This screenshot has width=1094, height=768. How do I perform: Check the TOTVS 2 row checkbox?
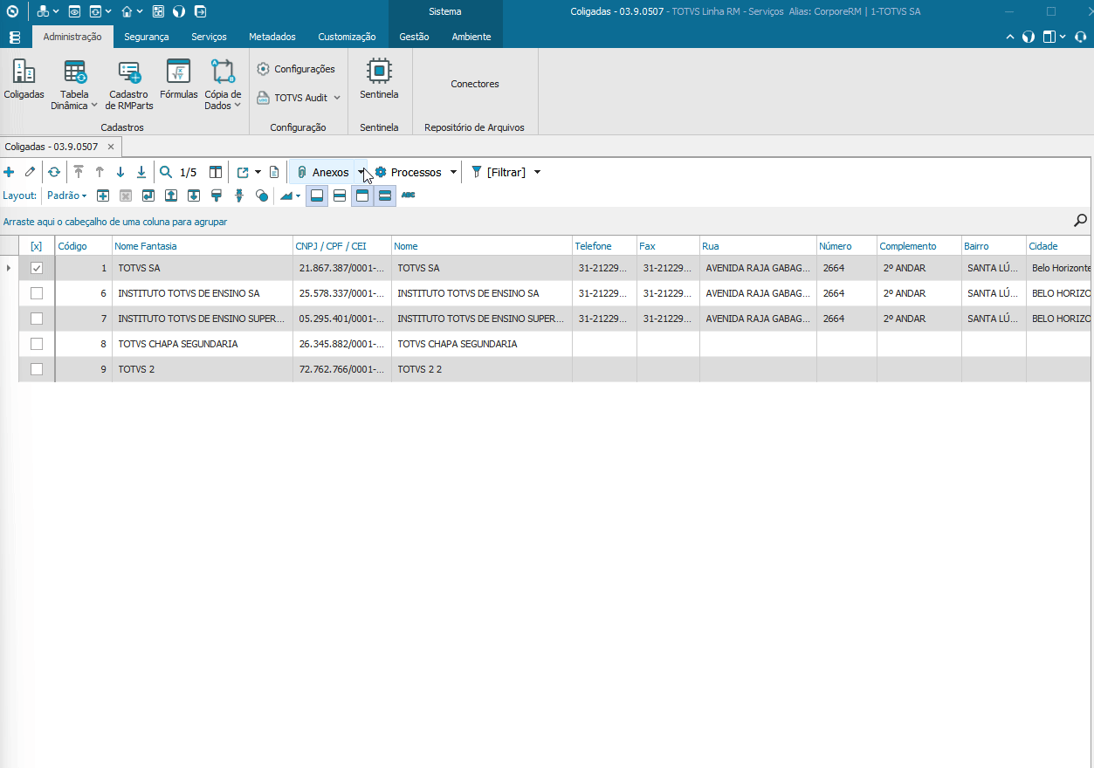tap(37, 369)
